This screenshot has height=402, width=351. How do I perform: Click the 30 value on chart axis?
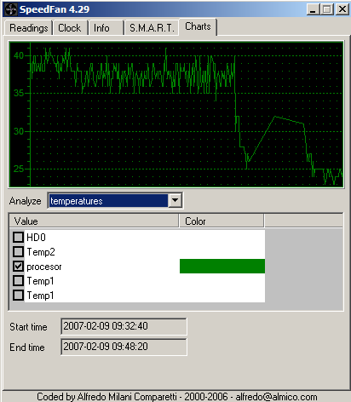[x=19, y=131]
